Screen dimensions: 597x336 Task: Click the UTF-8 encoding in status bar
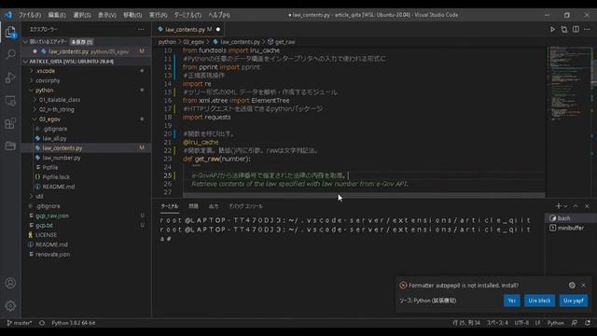pyautogui.click(x=521, y=323)
